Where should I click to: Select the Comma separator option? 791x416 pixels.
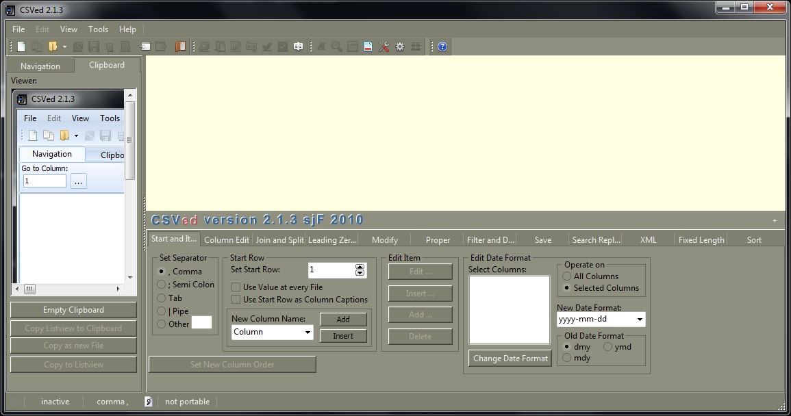click(161, 271)
